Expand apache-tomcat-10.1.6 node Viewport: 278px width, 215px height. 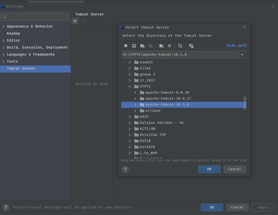click(135, 105)
